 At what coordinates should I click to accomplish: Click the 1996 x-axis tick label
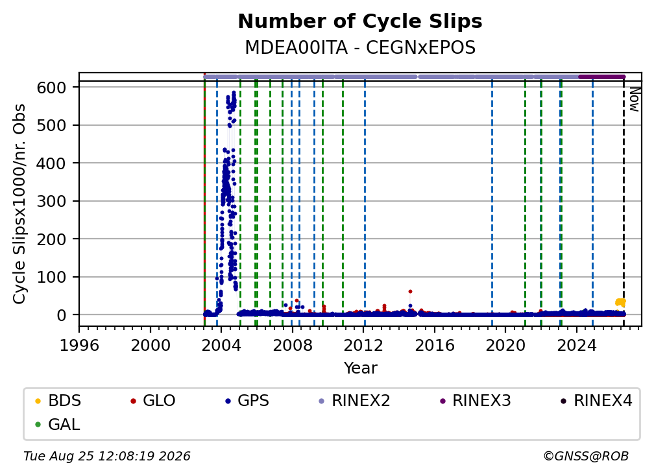click(79, 346)
